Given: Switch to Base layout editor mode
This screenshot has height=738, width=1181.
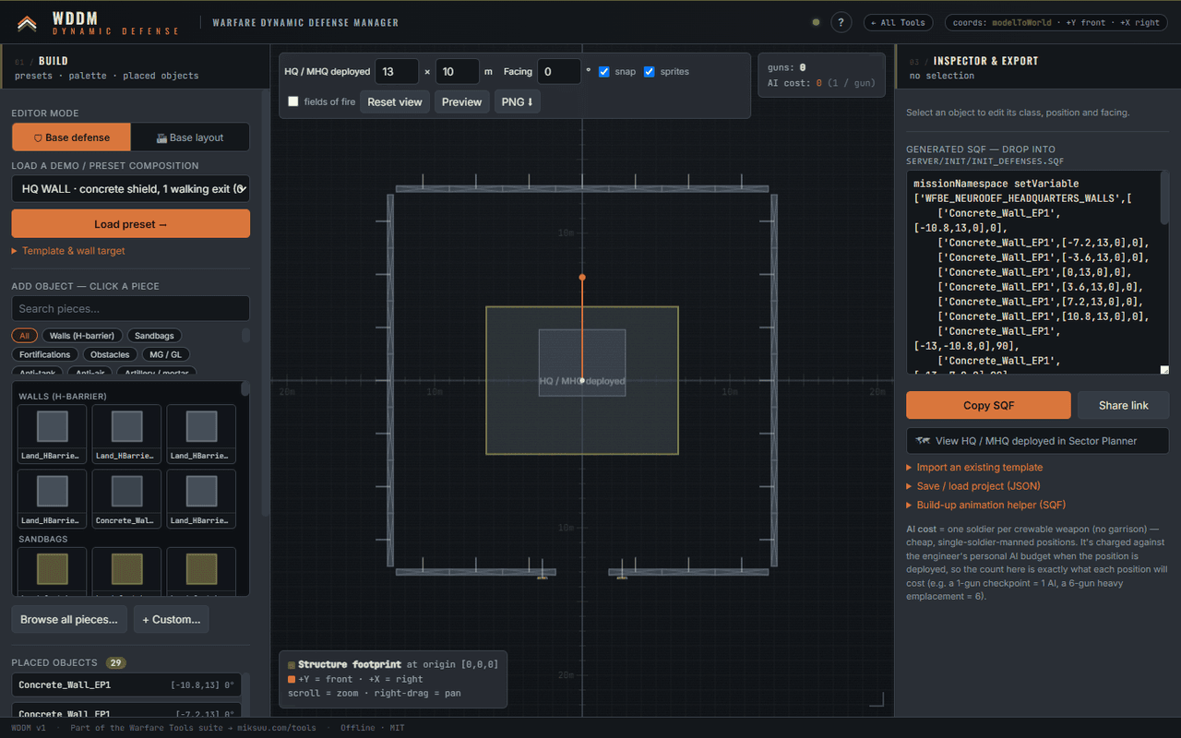Looking at the screenshot, I should click(x=190, y=137).
